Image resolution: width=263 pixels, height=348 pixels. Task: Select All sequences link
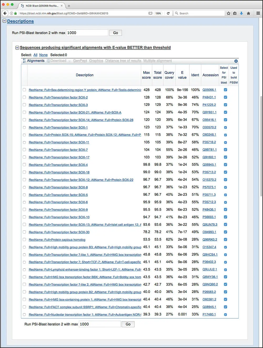click(36, 55)
